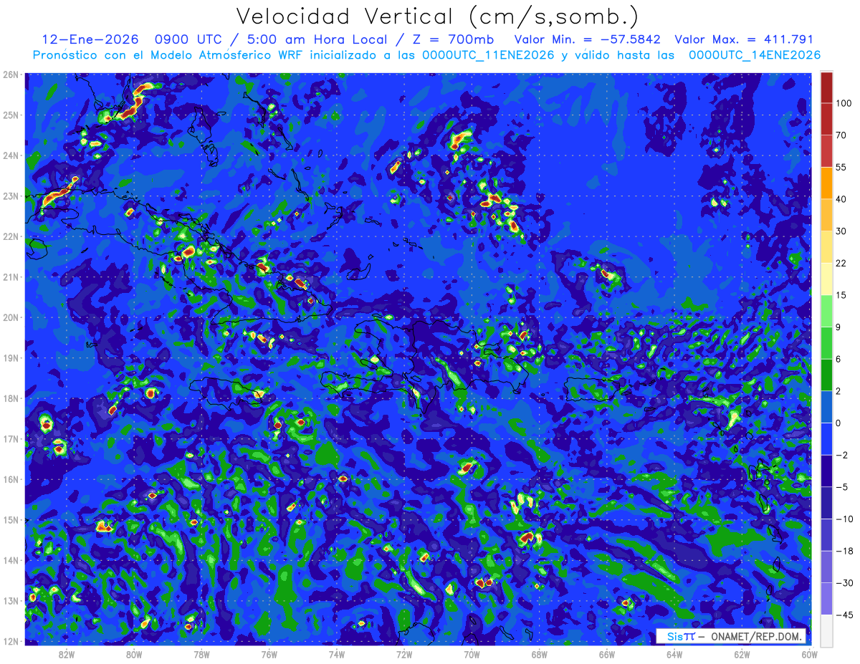Click the color bar label '100'
The image size is (860, 664).
coord(844,103)
